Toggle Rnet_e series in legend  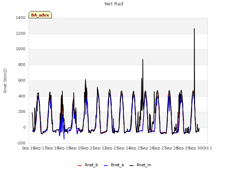coord(114,165)
